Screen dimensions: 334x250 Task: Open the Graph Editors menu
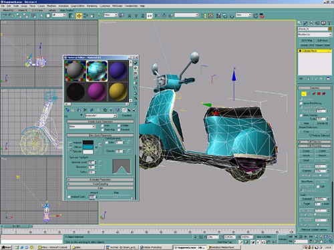77,6
